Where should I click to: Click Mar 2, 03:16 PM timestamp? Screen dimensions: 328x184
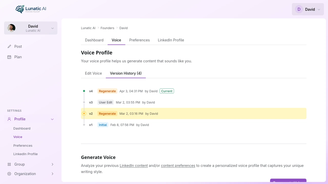pos(131,113)
